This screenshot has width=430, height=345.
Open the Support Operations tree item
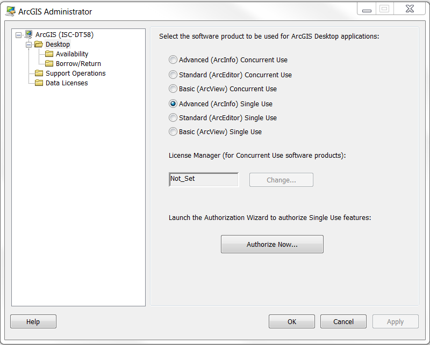tap(75, 73)
